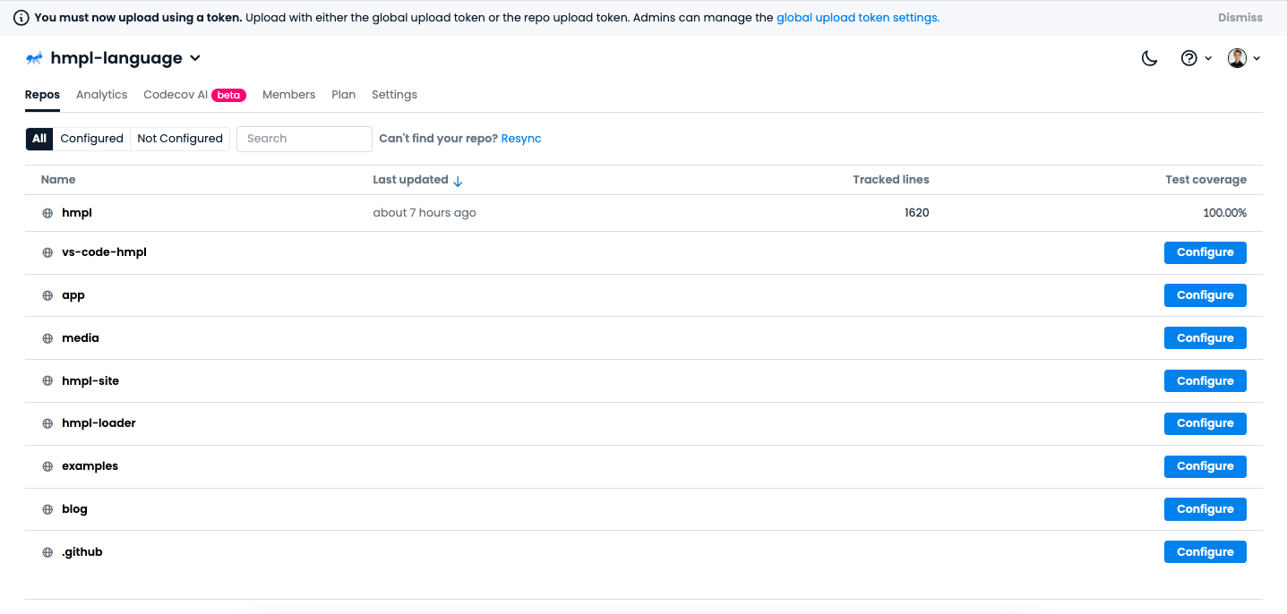Open the hmpl-site repository name
This screenshot has width=1287, height=614.
[90, 381]
